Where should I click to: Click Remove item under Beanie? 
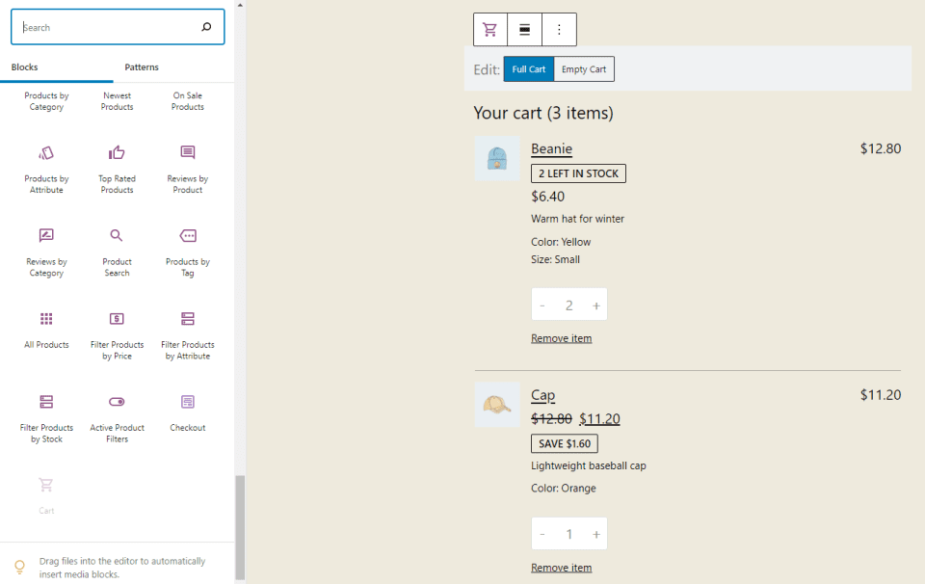tap(561, 338)
